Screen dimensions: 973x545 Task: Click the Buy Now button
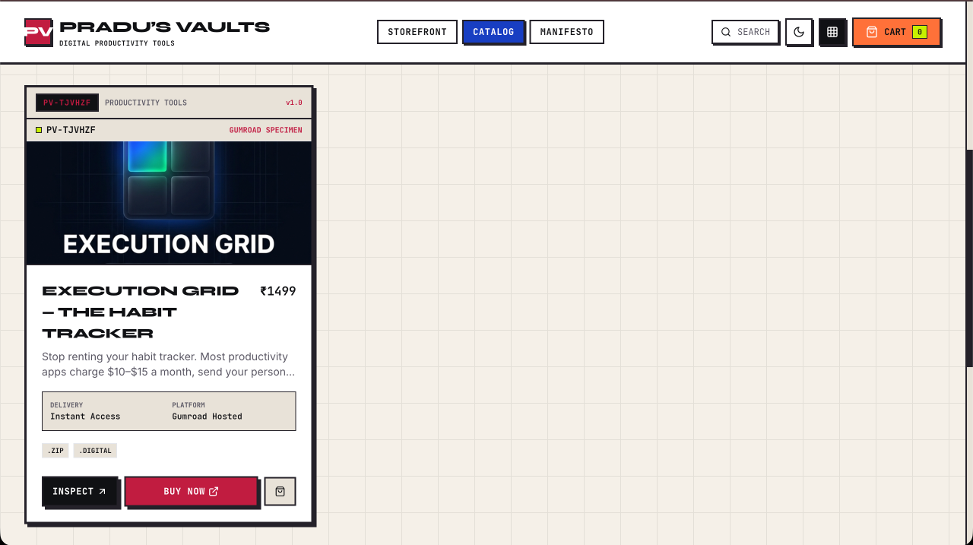pos(191,492)
